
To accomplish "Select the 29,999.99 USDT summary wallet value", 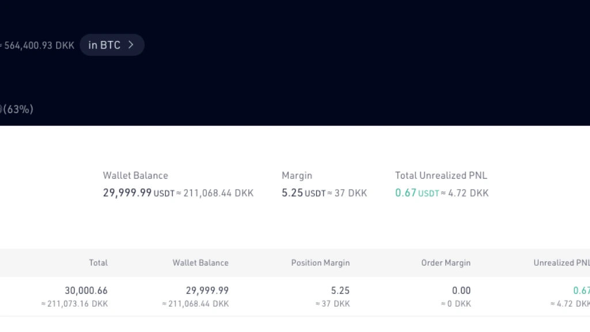I will (x=139, y=193).
